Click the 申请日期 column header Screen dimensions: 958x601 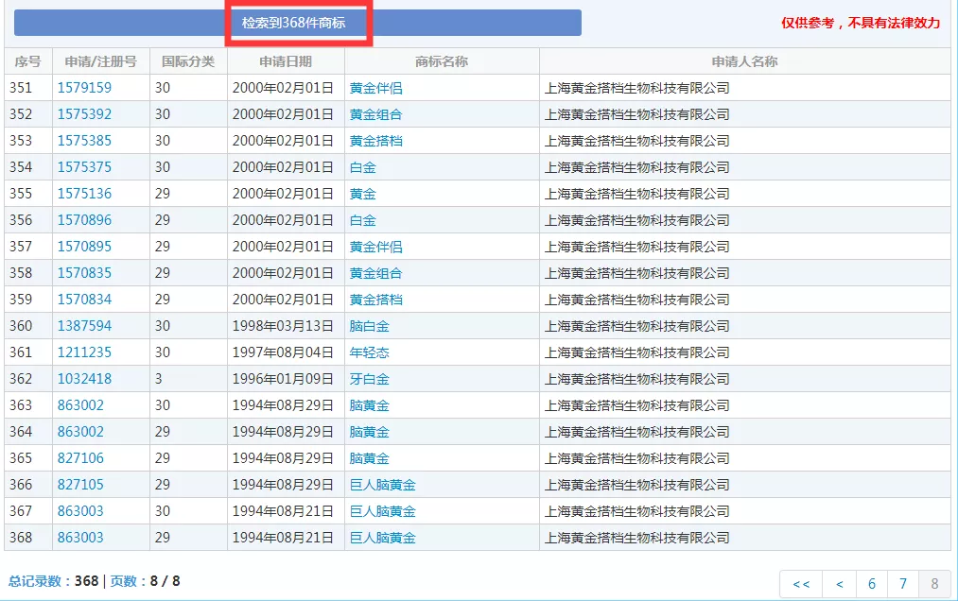tap(286, 61)
